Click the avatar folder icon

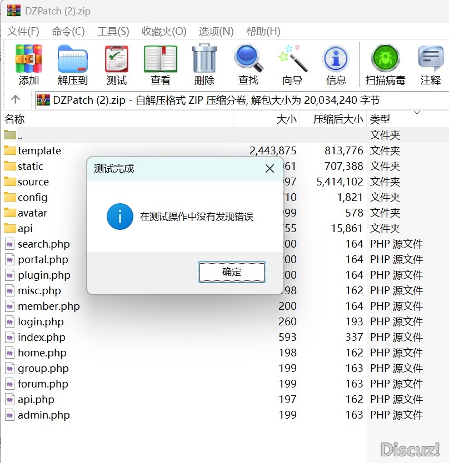pyautogui.click(x=10, y=213)
